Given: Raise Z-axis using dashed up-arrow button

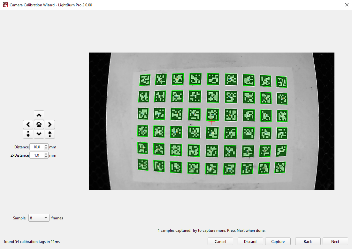Looking at the screenshot, I should pos(50,134).
